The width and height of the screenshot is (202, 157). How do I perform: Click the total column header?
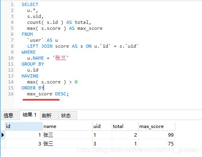click(125, 126)
